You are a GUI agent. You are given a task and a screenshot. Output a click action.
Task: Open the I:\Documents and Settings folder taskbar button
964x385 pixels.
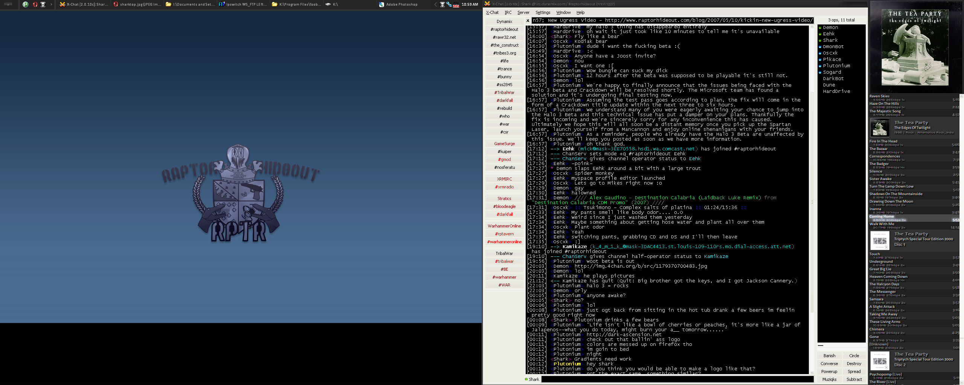[x=190, y=5]
